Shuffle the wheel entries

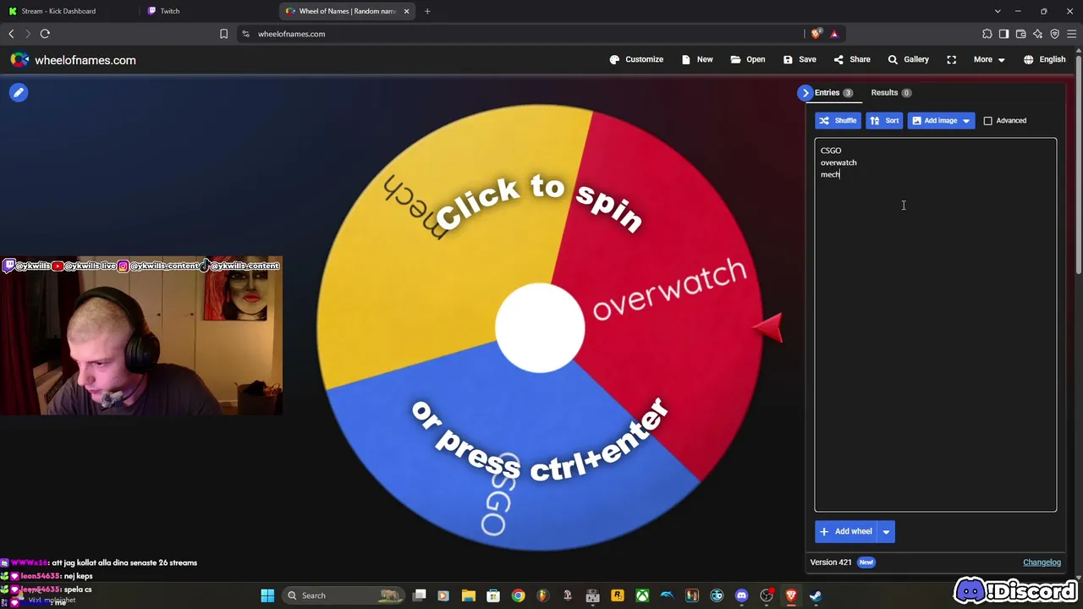pos(838,121)
